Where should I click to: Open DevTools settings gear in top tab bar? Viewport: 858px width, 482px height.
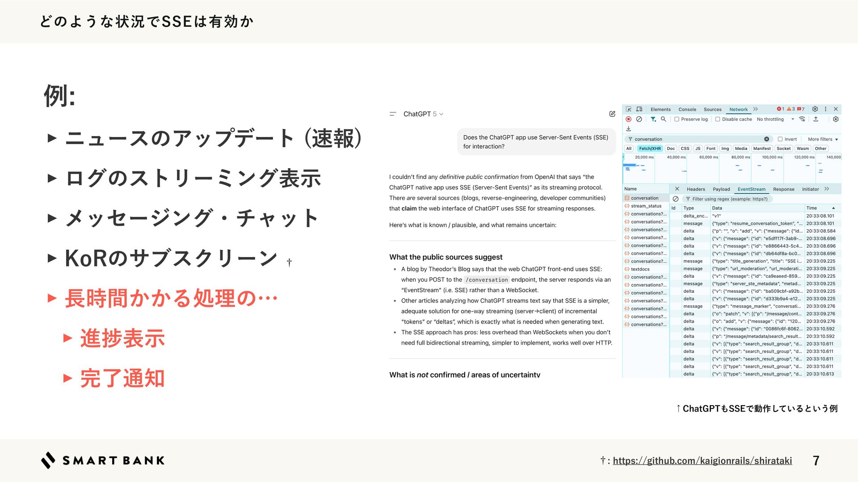click(815, 109)
